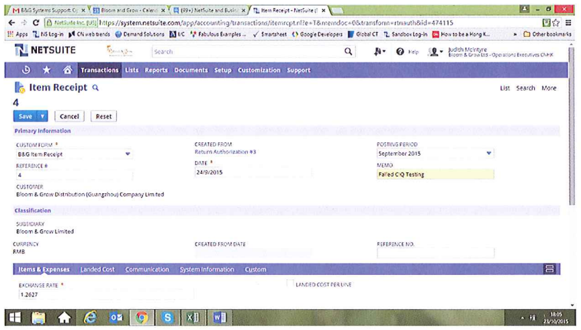Toggle the subtab layout icon
The height and width of the screenshot is (330, 581).
click(x=549, y=269)
